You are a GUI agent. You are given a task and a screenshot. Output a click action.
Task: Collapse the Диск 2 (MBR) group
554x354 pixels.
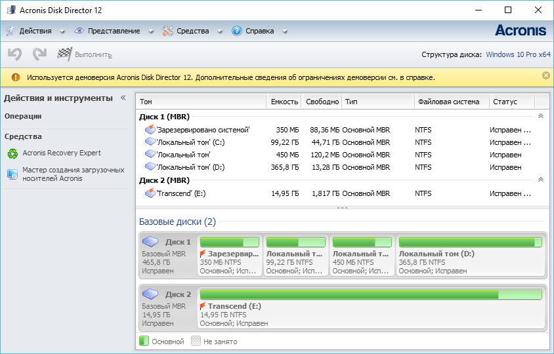pos(541,180)
